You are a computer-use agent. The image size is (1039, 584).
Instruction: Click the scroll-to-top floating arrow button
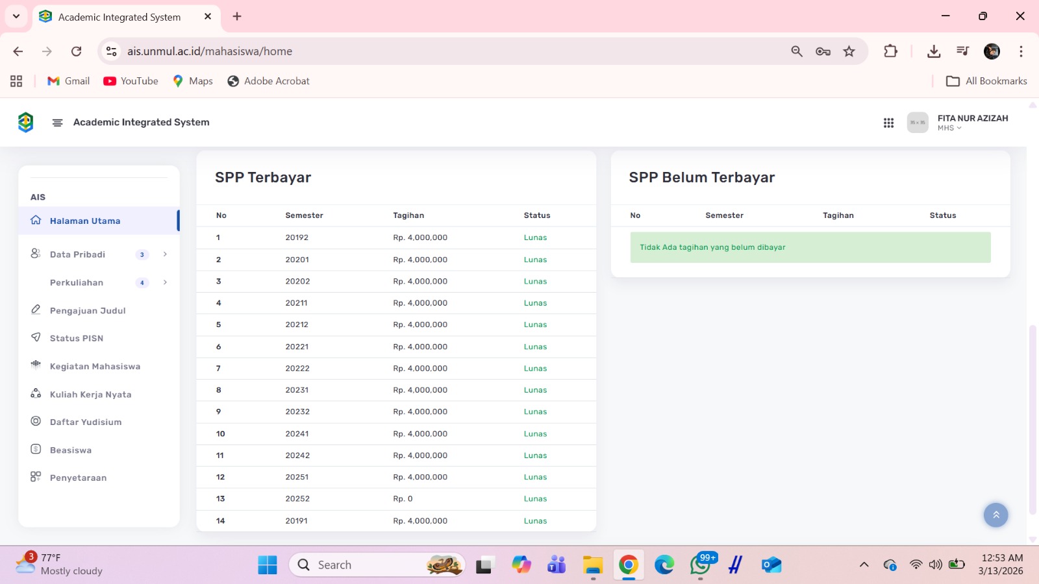tap(995, 515)
